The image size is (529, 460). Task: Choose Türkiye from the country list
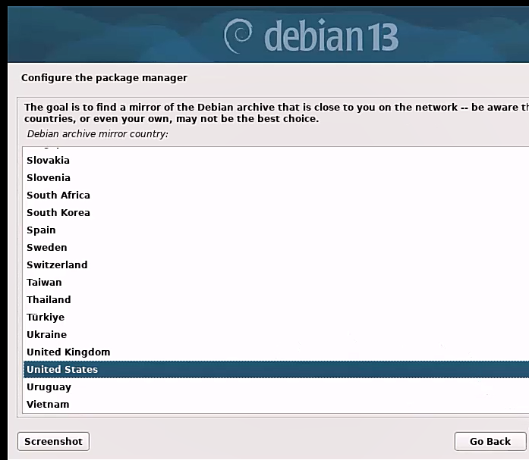(x=46, y=317)
